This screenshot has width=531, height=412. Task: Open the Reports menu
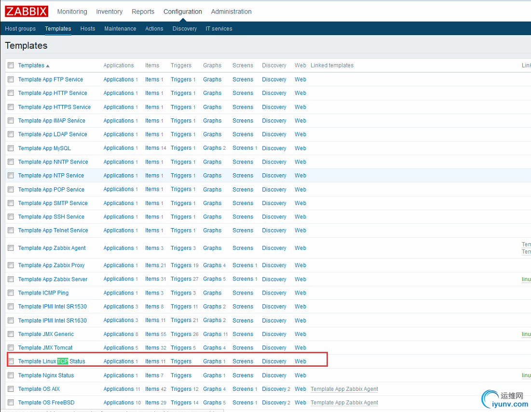point(143,12)
